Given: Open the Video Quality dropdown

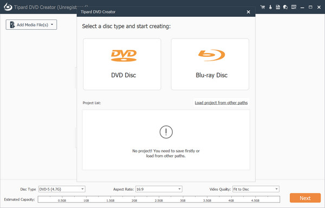Looking at the screenshot, I should pyautogui.click(x=256, y=189).
